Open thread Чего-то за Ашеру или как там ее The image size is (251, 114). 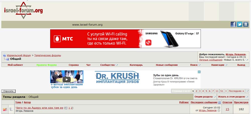click(x=40, y=108)
